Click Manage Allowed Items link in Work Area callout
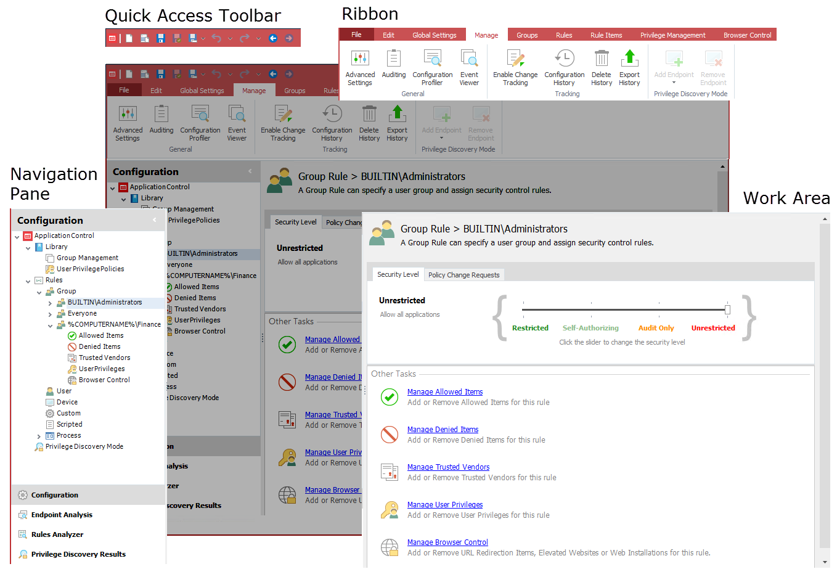 (x=445, y=392)
